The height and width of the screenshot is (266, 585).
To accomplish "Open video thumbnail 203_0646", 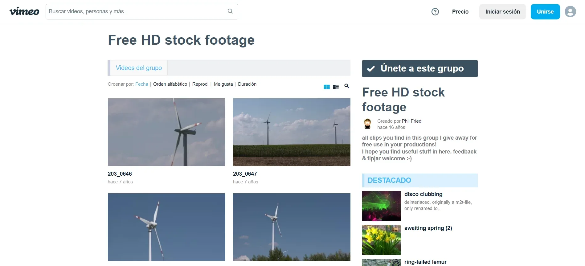I will 166,132.
